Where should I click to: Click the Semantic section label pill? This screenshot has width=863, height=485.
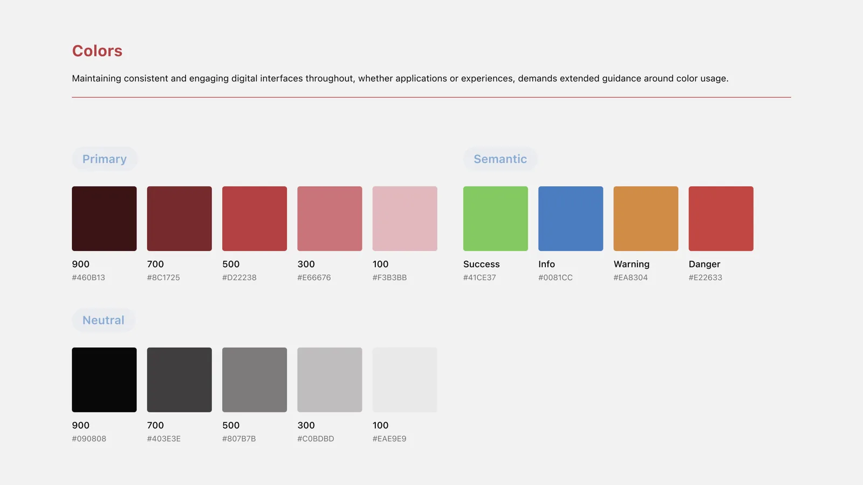pos(500,159)
